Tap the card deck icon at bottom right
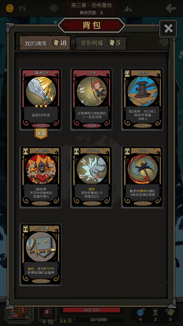 pos(170,312)
